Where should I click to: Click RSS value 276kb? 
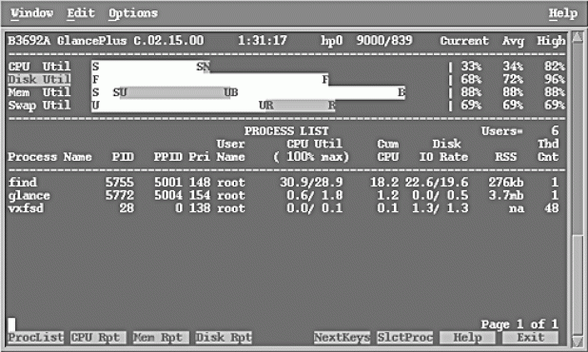coord(506,183)
